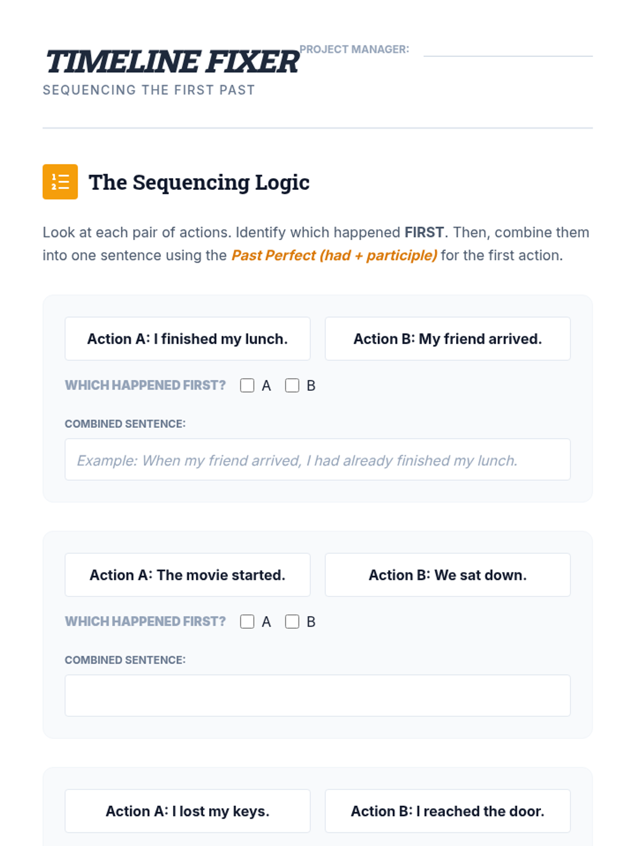Click the orange numbered-list icon

(60, 182)
